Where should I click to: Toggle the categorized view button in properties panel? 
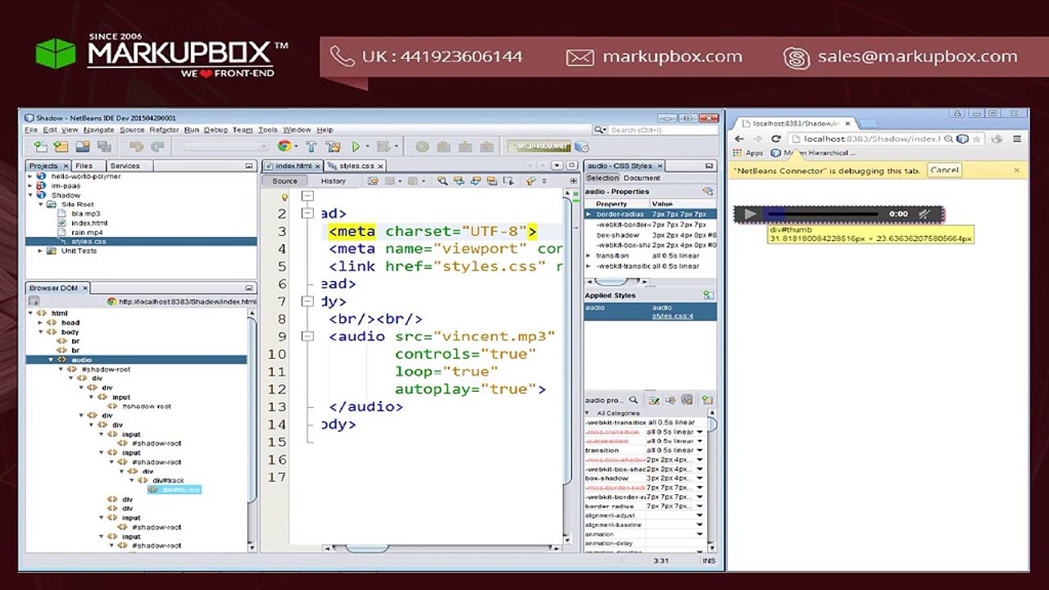click(x=670, y=400)
